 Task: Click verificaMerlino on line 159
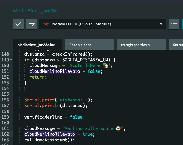tap(43, 117)
